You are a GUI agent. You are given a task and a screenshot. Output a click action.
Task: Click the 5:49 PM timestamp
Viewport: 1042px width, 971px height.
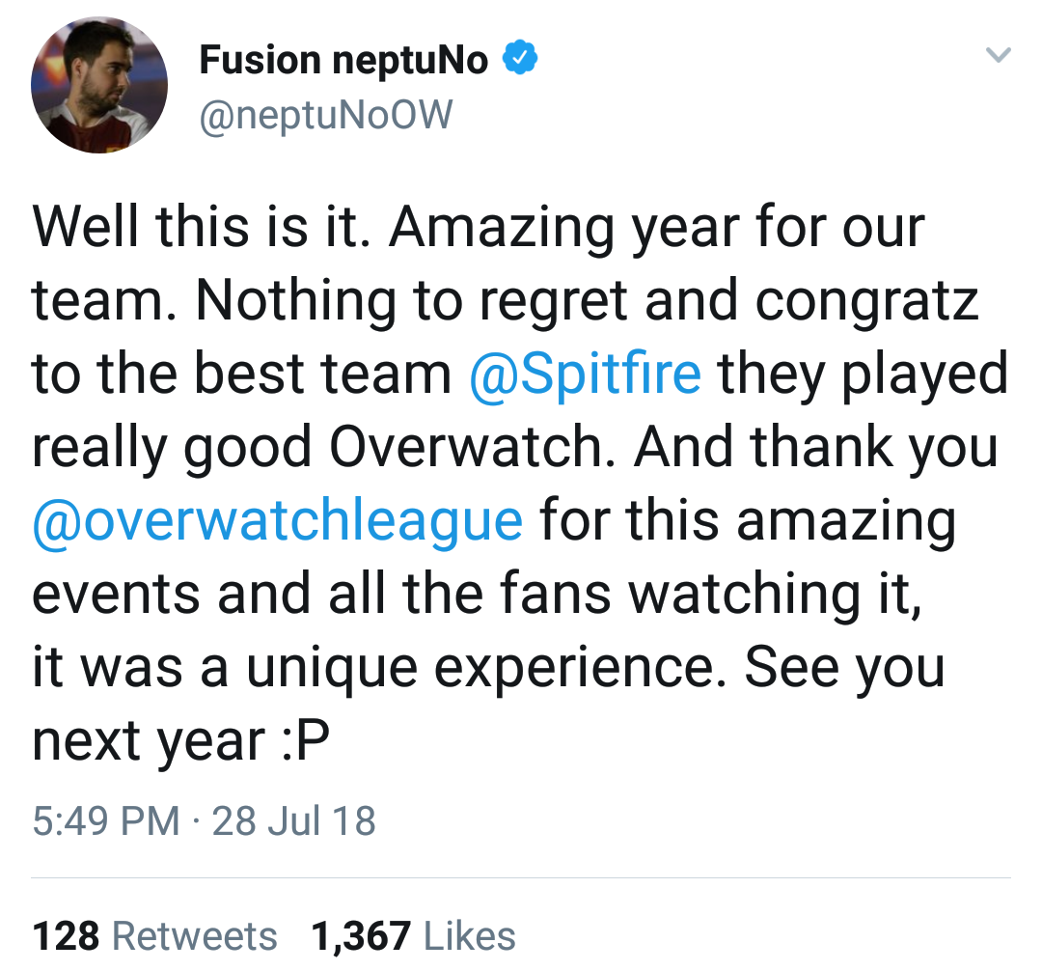pyautogui.click(x=105, y=821)
